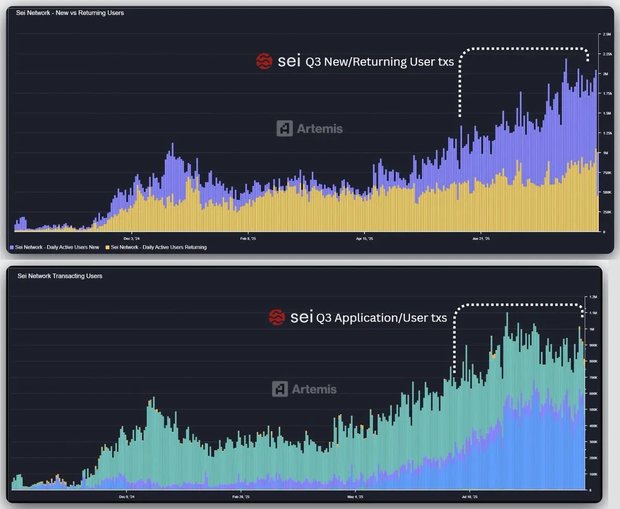Toggle the Daily Active Users Returning legend entry
Image resolution: width=620 pixels, height=509 pixels.
[x=156, y=247]
